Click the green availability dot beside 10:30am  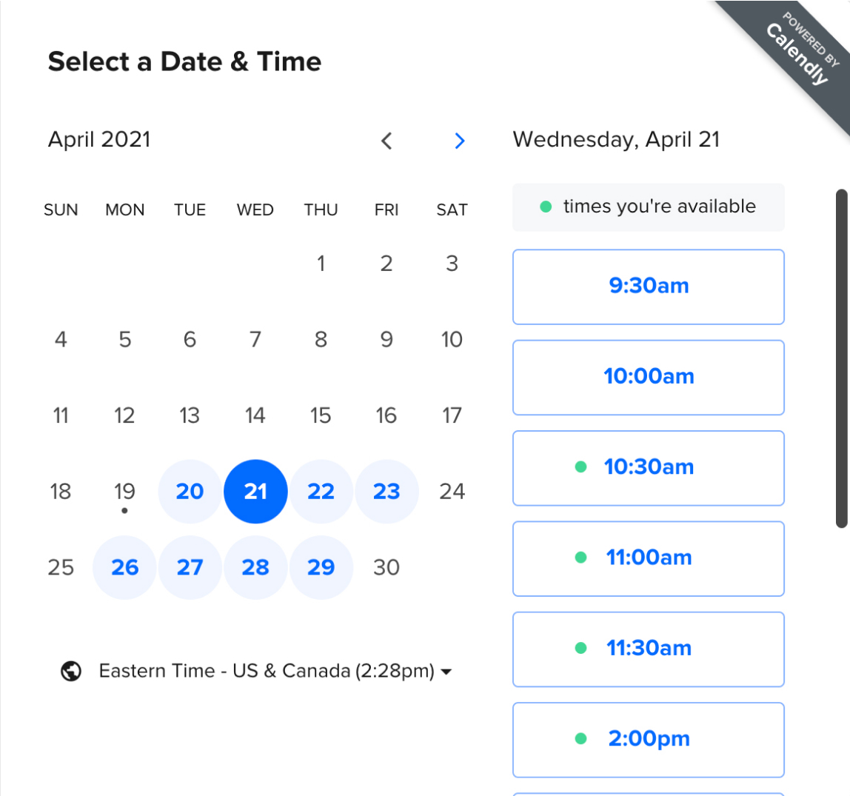click(582, 467)
